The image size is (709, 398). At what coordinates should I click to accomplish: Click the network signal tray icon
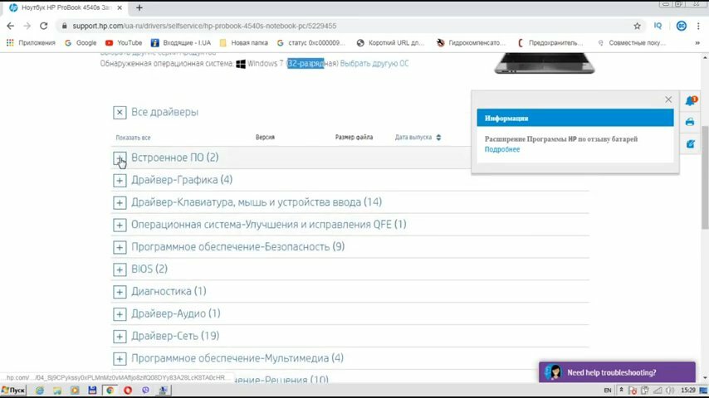658,391
